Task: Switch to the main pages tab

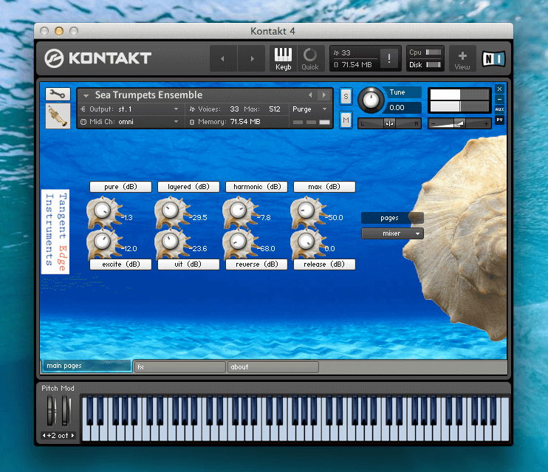Action: [86, 366]
